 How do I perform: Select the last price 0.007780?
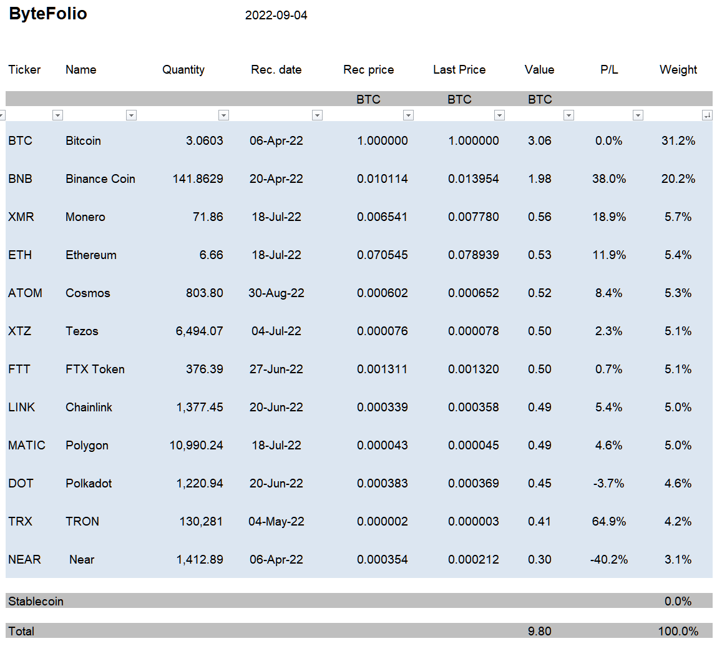pos(474,217)
